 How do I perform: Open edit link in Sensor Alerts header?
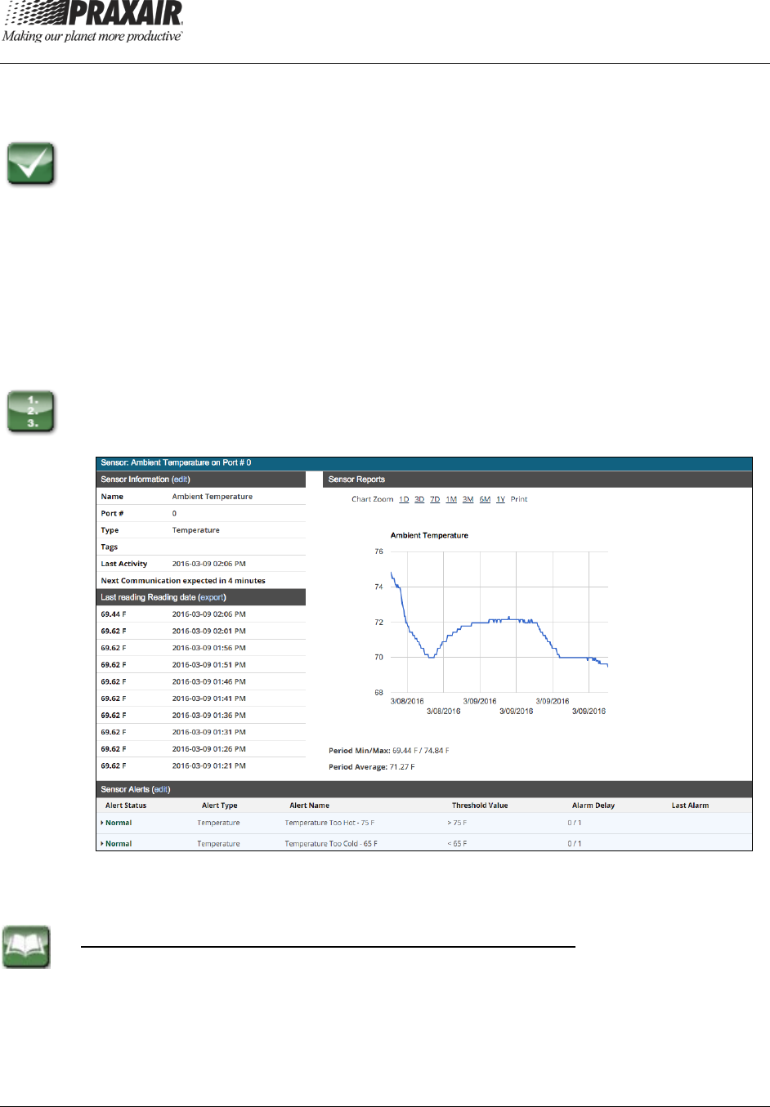coord(161,789)
